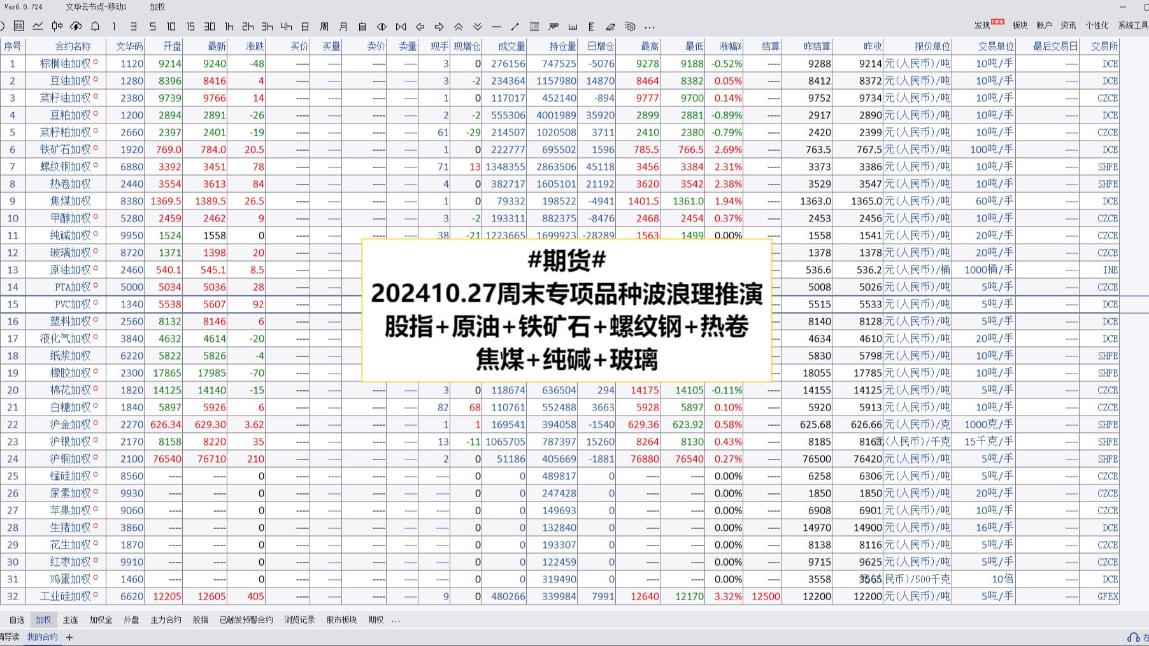Viewport: 1149px width, 646px height.
Task: Select the custom (自) period button
Action: point(362,26)
